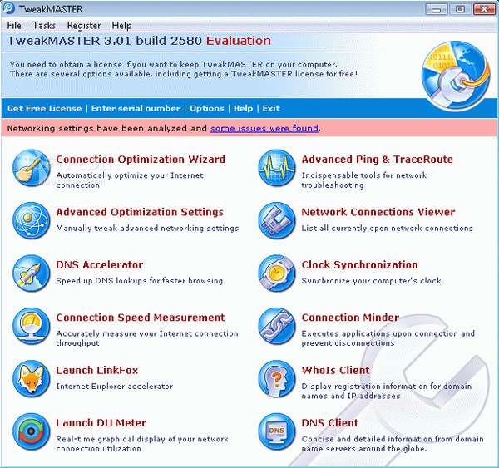Click the Connection Optimization Wizard hand icon
499x468 pixels.
click(32, 168)
